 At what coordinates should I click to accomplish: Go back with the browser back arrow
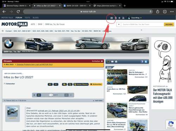[4, 12]
